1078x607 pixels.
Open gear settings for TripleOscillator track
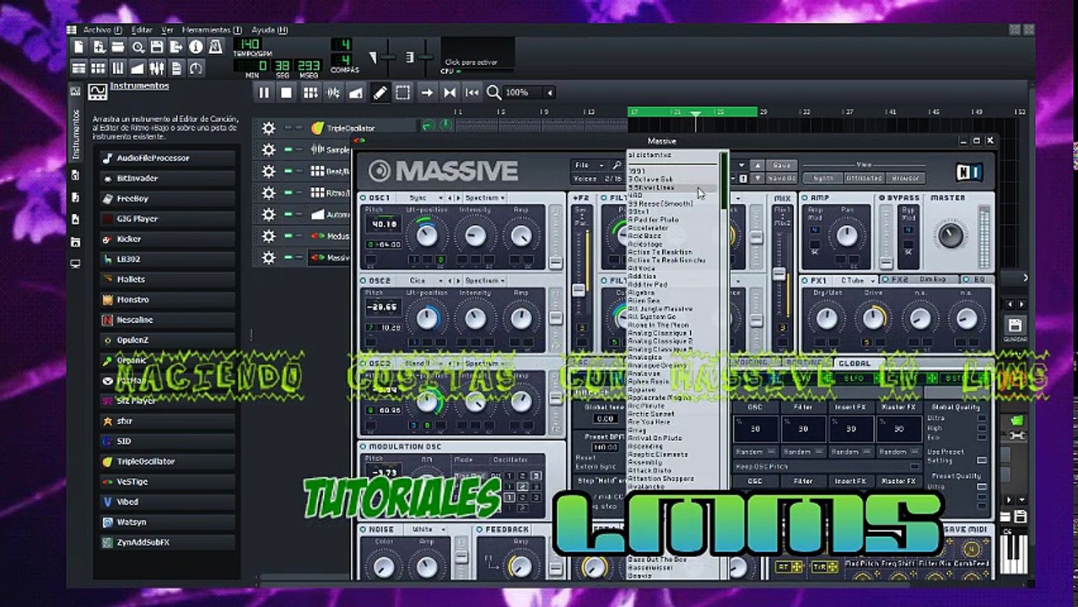[268, 128]
